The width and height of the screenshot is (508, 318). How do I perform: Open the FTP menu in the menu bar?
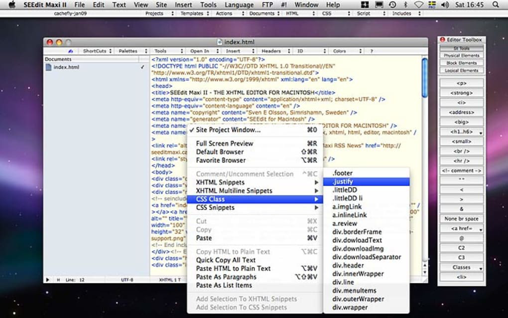point(267,4)
